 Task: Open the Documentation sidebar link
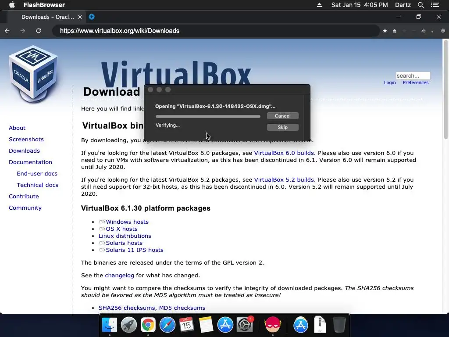(30, 162)
